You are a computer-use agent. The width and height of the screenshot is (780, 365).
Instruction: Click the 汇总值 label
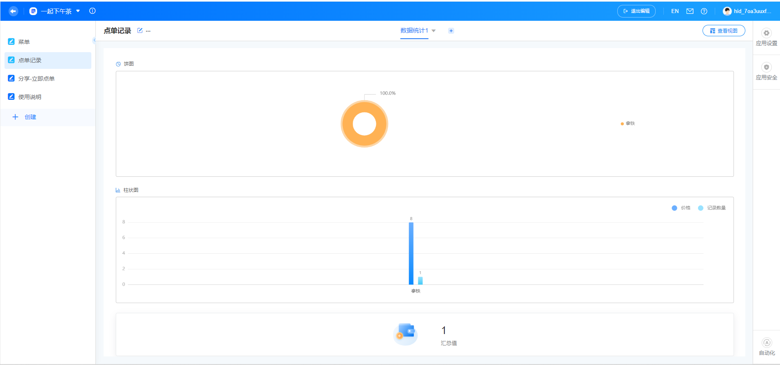pos(449,343)
